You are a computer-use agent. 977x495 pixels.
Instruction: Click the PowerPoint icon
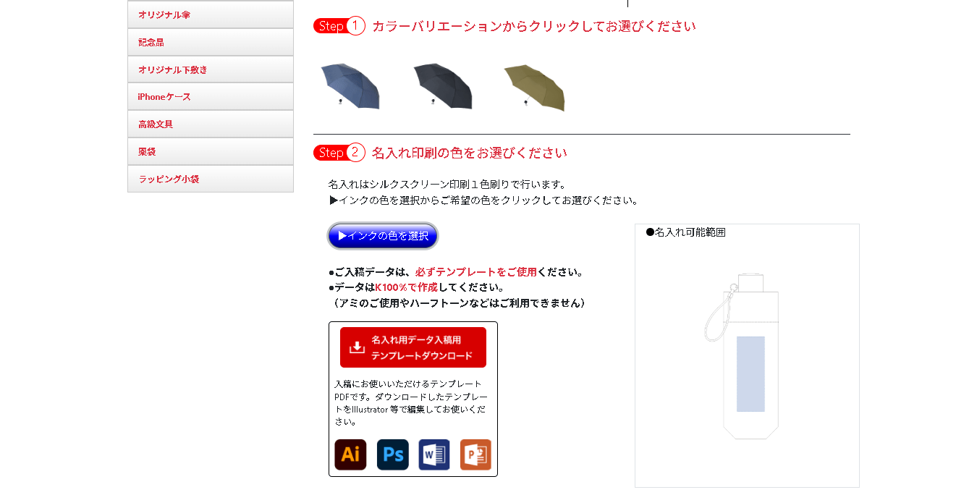475,454
